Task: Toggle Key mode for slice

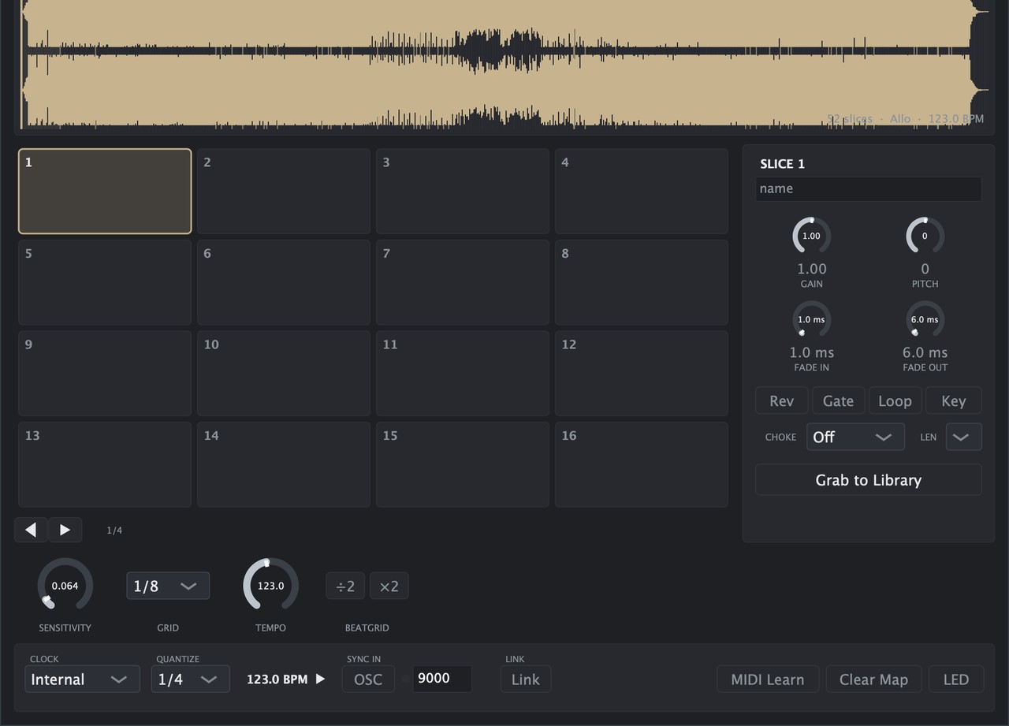Action: coord(954,400)
